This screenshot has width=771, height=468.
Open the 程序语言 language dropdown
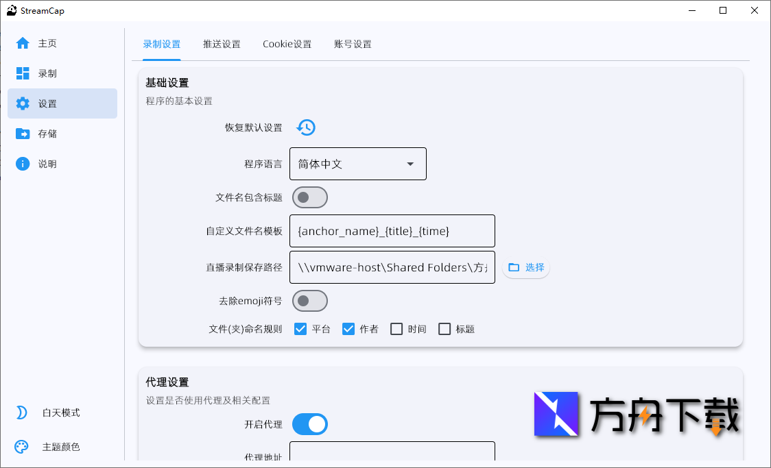357,164
